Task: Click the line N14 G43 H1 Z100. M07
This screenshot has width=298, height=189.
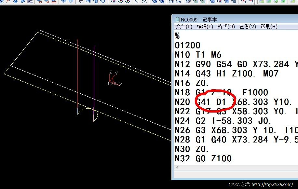Action: 226,74
